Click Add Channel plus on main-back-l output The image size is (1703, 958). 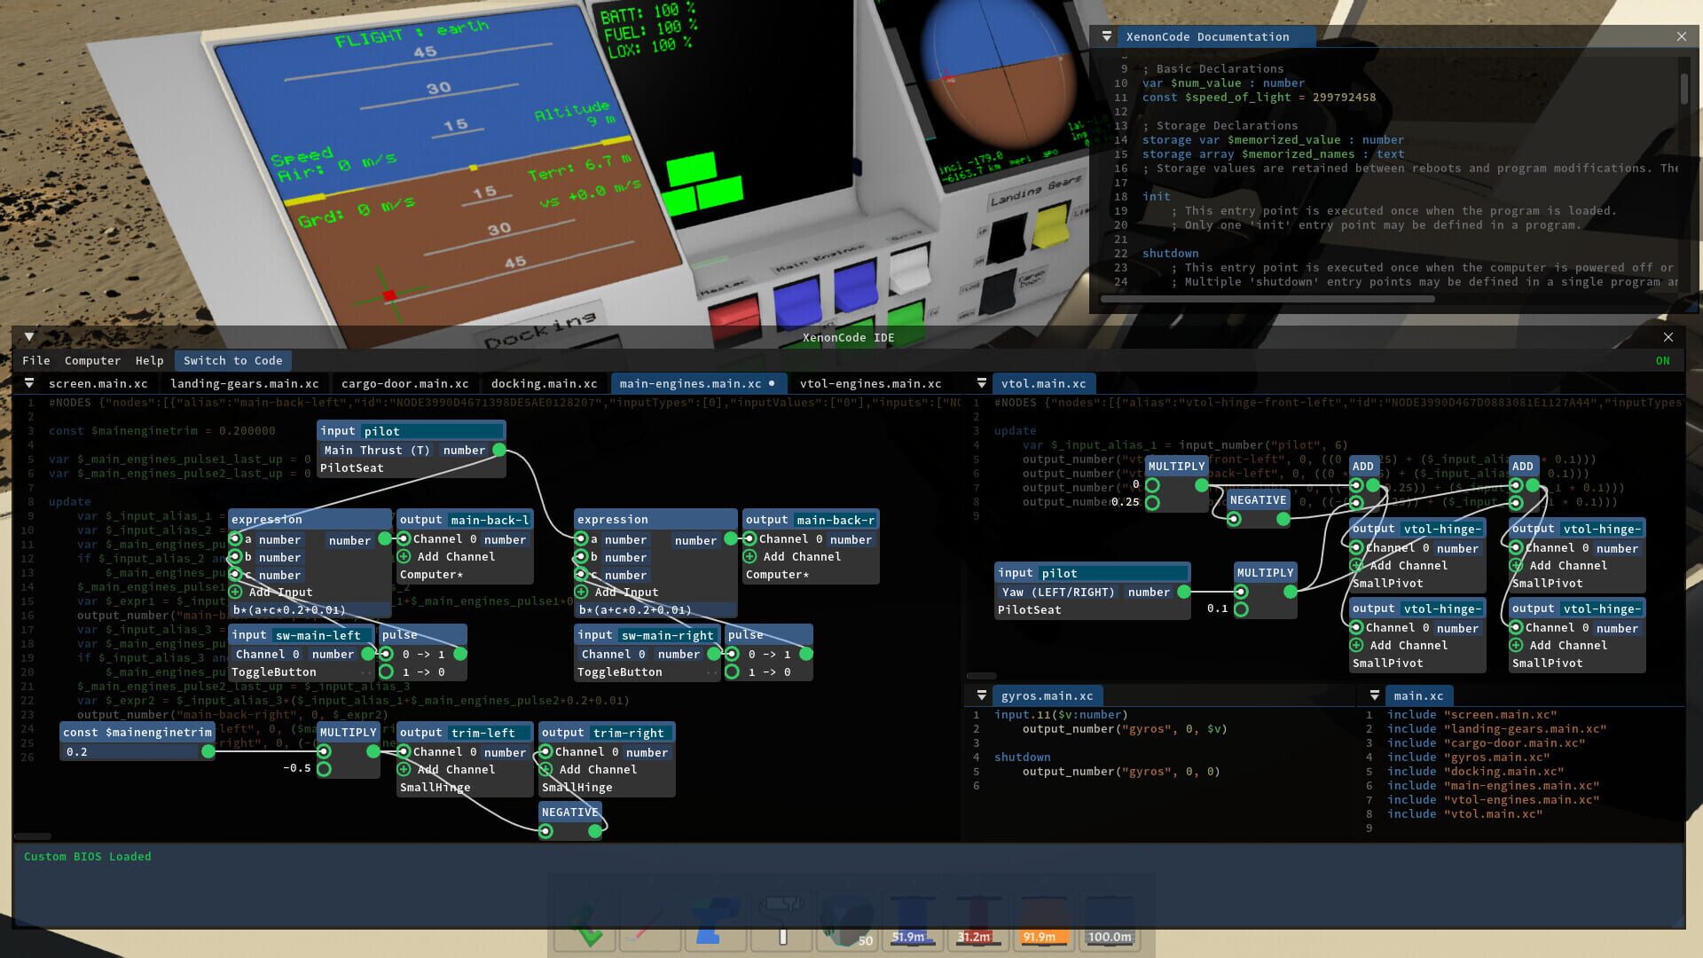tap(404, 557)
